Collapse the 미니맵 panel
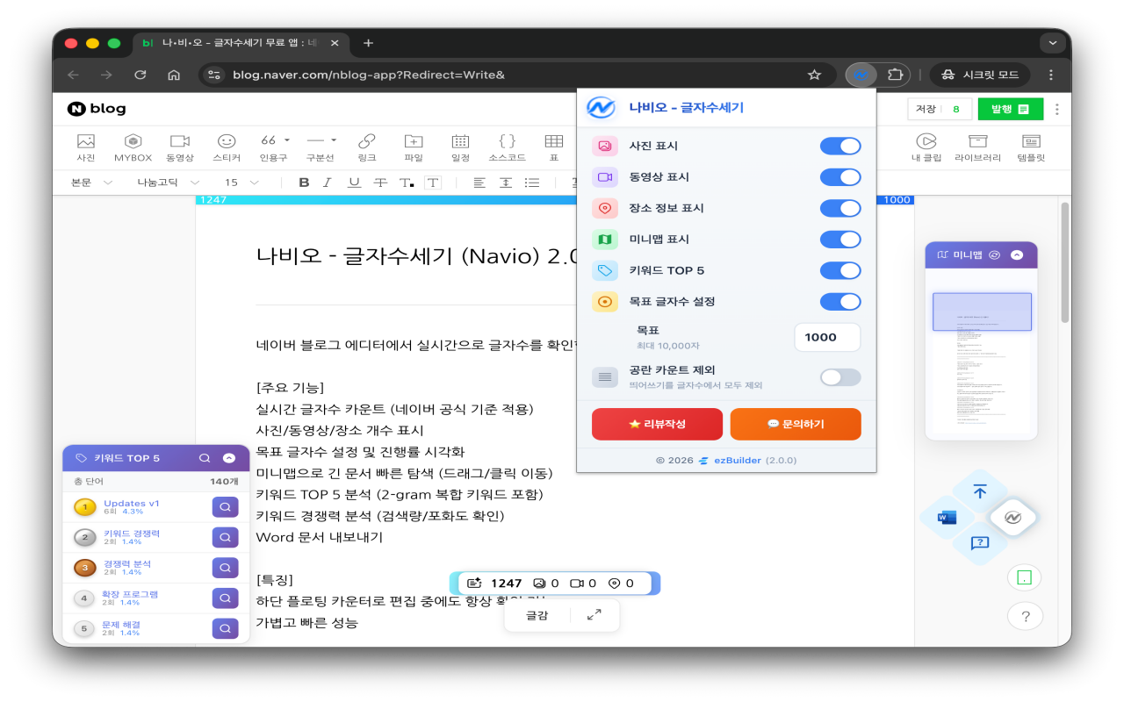This screenshot has height=702, width=1124. (1017, 255)
